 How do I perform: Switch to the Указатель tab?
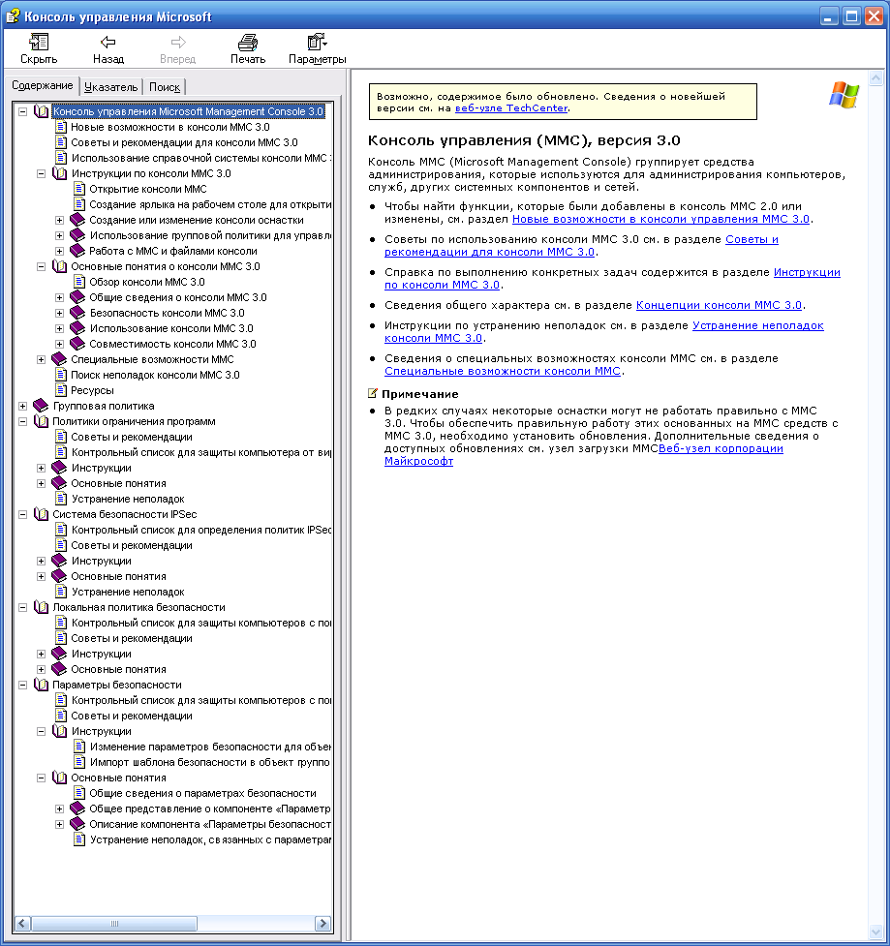111,87
